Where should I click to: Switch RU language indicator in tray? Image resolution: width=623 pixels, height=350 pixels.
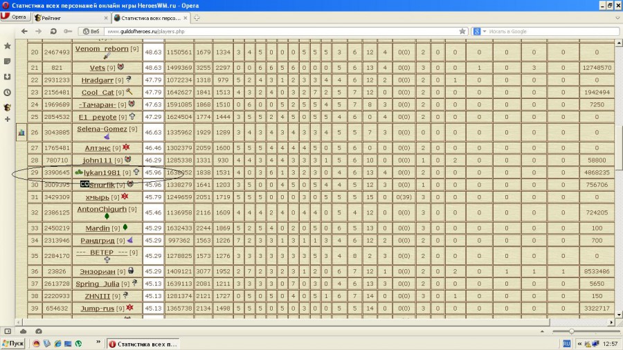pos(566,344)
